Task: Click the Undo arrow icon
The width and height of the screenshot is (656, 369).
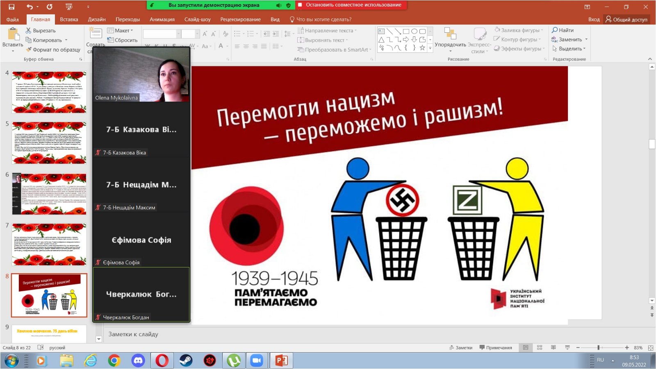Action: [30, 7]
